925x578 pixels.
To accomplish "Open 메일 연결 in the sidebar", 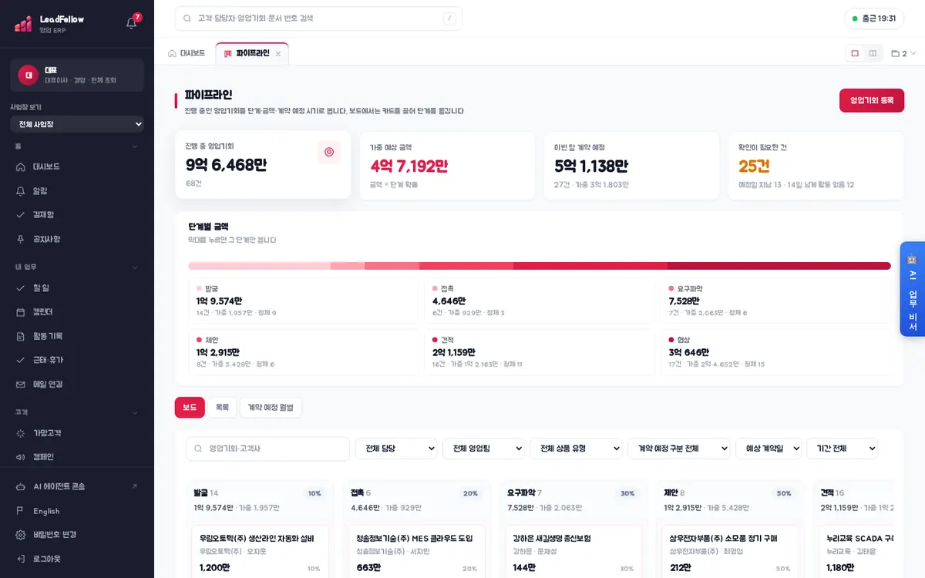I will point(77,384).
